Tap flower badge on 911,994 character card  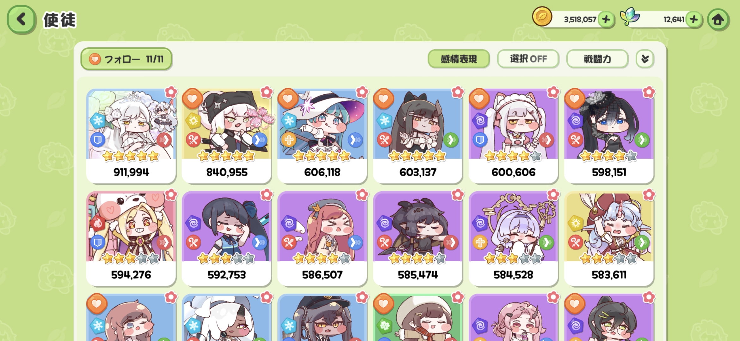[x=171, y=92]
